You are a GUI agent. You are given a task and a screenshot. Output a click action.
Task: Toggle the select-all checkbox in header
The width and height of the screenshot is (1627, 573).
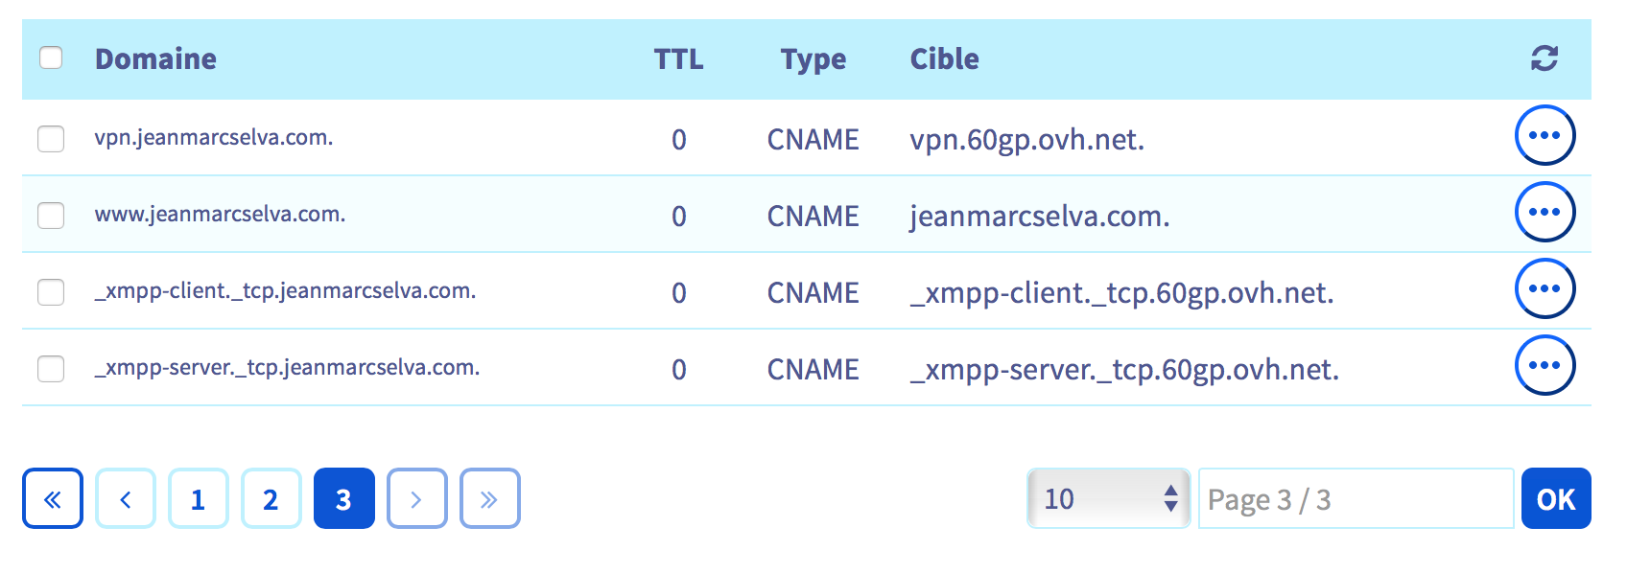click(x=51, y=57)
